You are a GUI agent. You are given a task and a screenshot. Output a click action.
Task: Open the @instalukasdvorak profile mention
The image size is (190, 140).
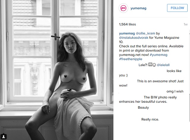pyautogui.click(x=134, y=38)
